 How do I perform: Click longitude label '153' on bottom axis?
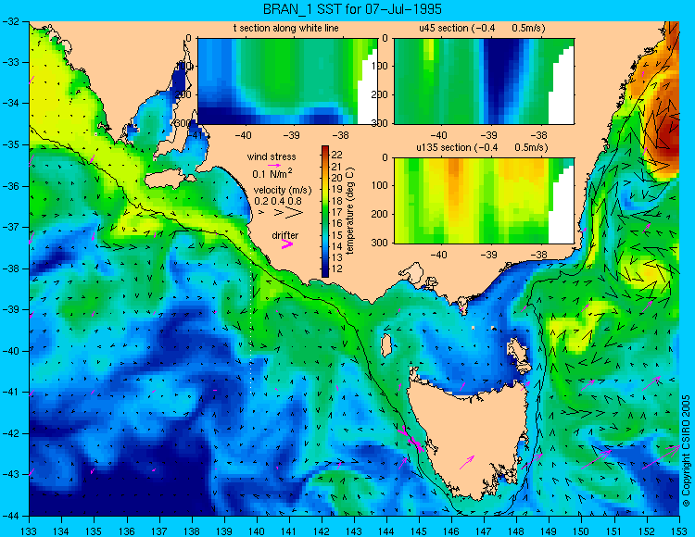point(679,531)
